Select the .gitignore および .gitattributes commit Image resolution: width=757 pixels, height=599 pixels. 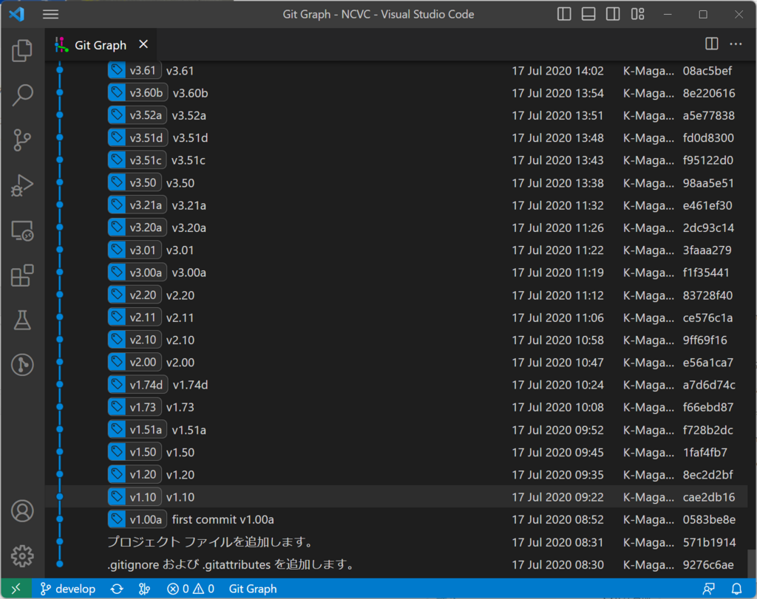(397, 564)
